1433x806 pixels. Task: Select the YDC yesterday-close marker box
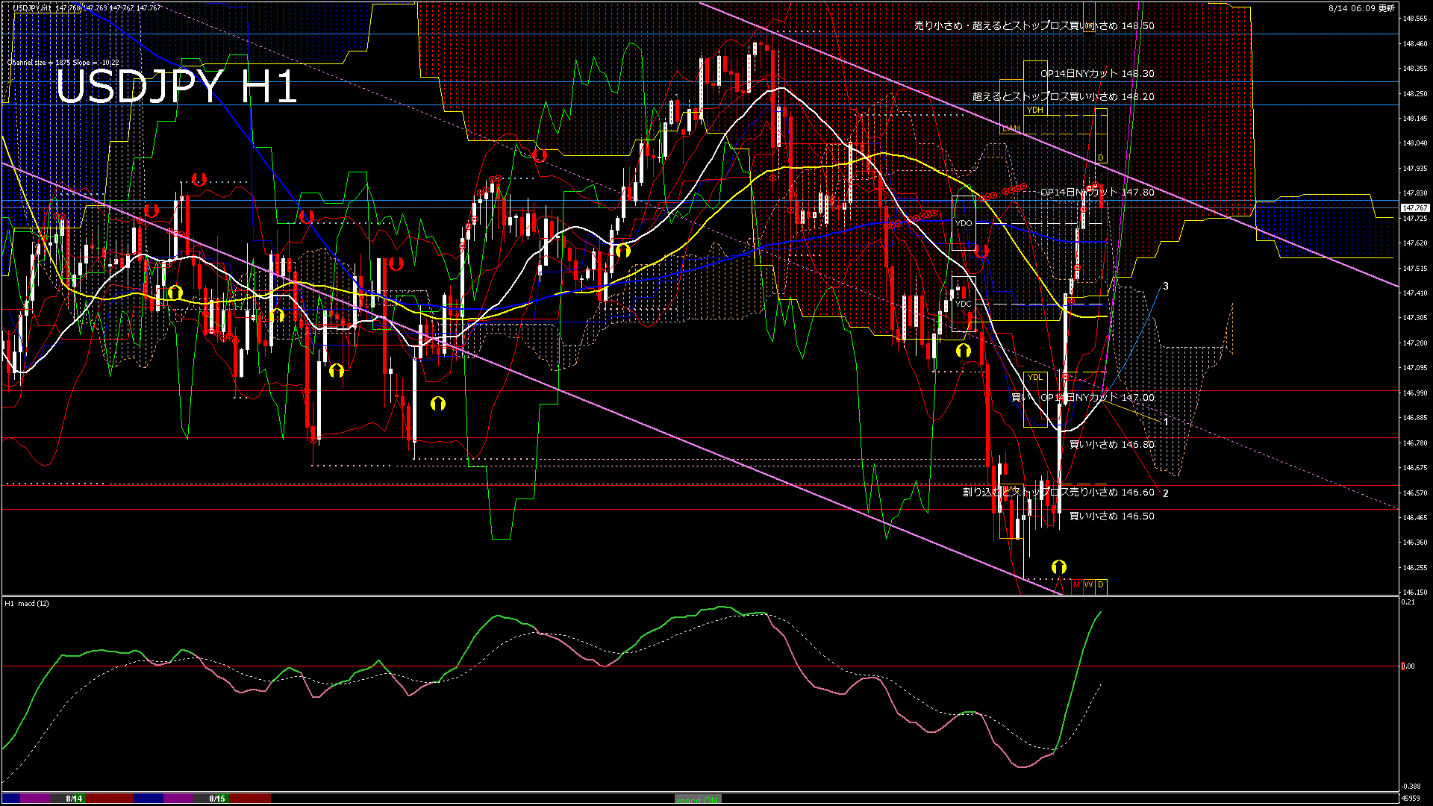pyautogui.click(x=964, y=304)
